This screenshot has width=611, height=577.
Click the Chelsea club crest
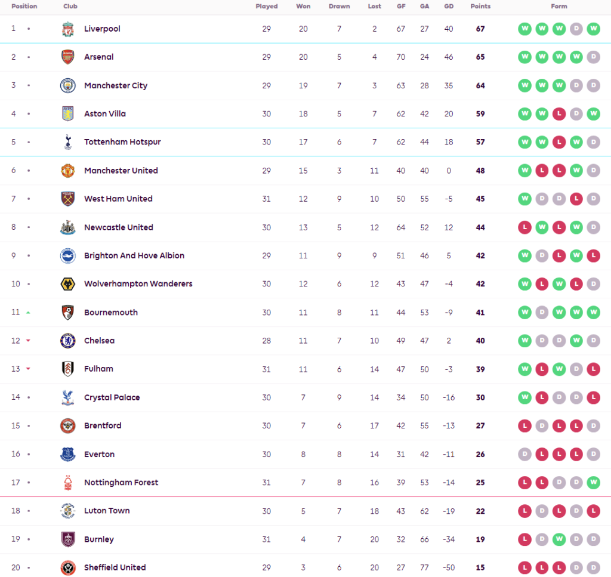(x=67, y=341)
